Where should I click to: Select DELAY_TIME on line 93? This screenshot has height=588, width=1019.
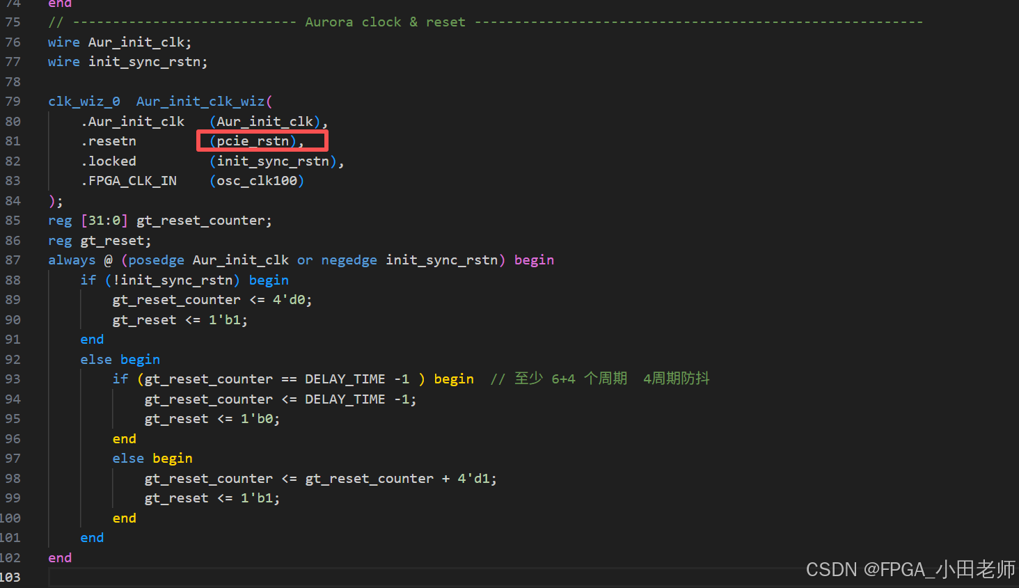[x=345, y=379]
